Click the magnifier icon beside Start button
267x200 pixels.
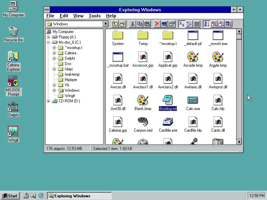(x=33, y=196)
